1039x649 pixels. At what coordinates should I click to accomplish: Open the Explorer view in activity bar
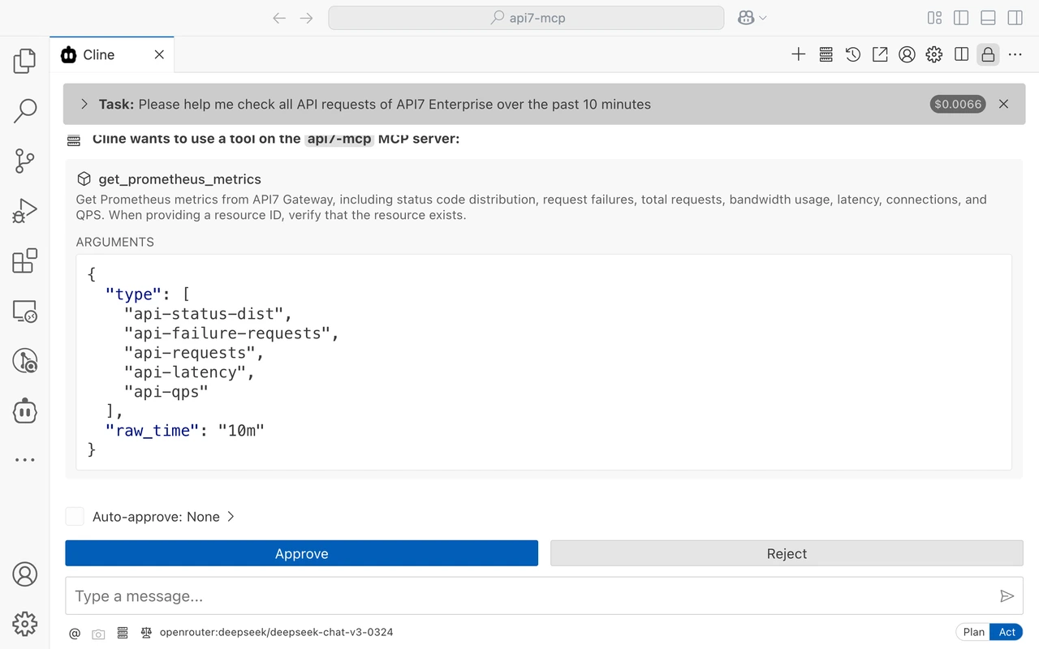point(24,60)
